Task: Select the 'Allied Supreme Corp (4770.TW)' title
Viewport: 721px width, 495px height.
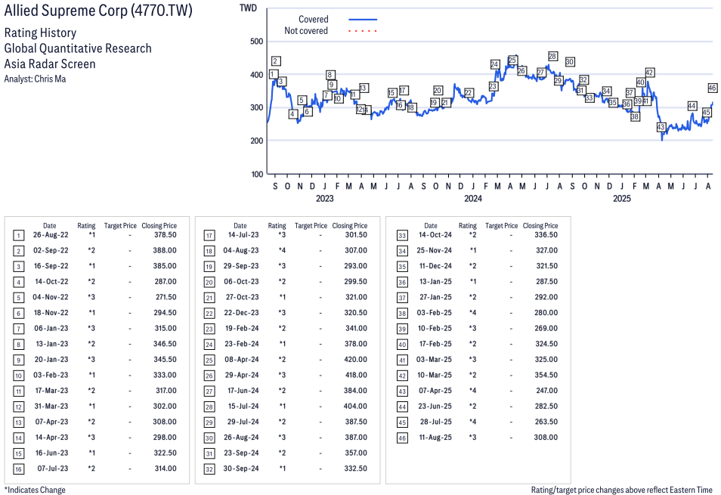Action: coord(98,11)
